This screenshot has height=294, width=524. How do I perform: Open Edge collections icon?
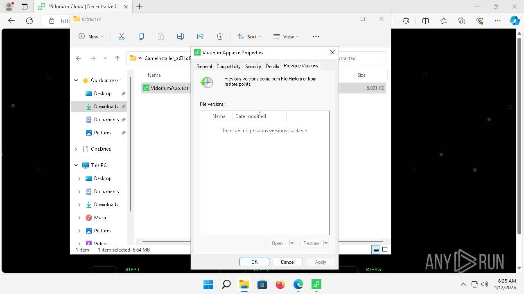point(462,21)
